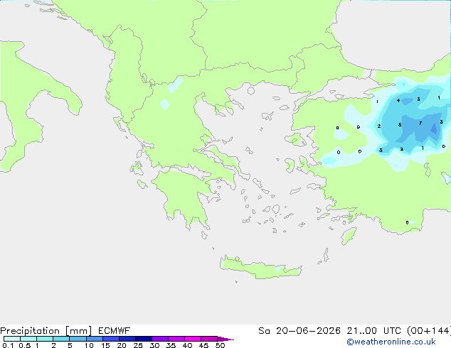This screenshot has height=348, width=451.
Task: Select the 40–45 mm legend color swatch
Action: pyautogui.click(x=193, y=339)
